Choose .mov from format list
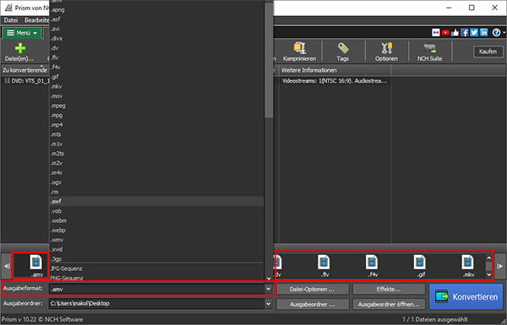The image size is (507, 325). click(157, 96)
